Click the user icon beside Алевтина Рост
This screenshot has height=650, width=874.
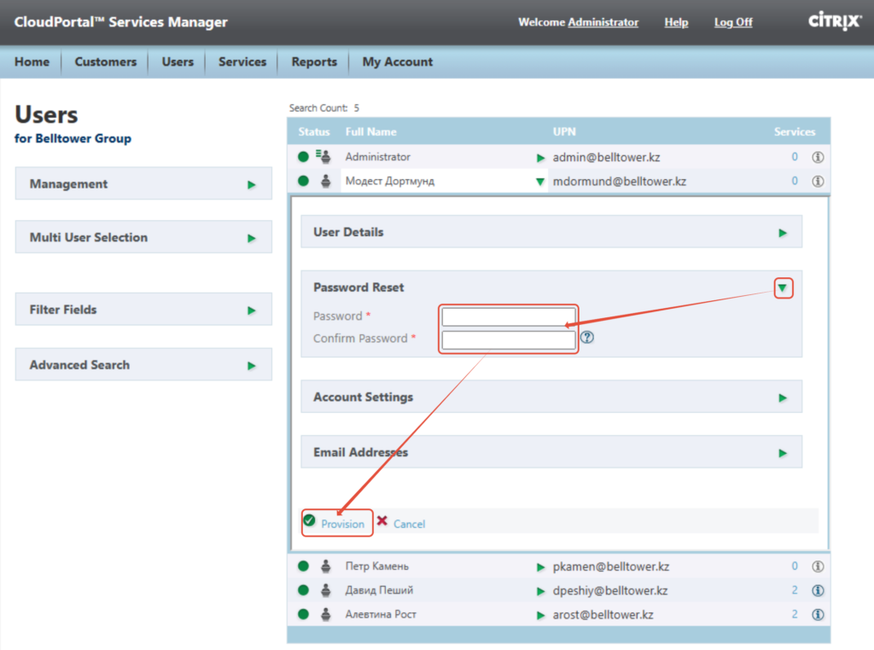click(326, 614)
